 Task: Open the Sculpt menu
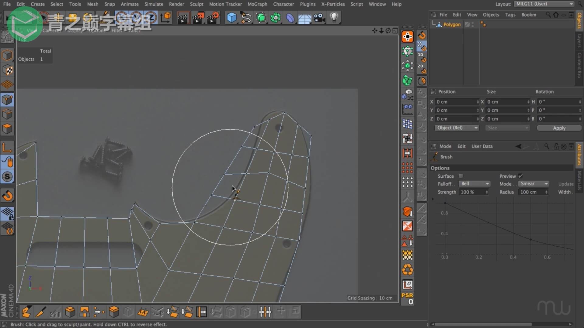[x=196, y=4]
